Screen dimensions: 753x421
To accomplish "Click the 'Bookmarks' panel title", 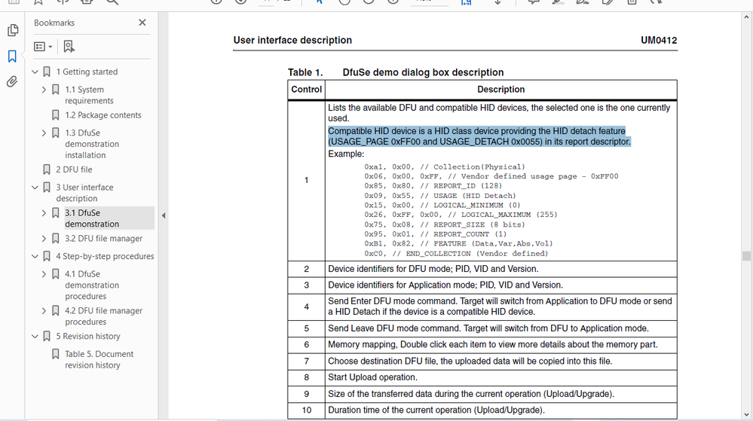I will click(54, 23).
